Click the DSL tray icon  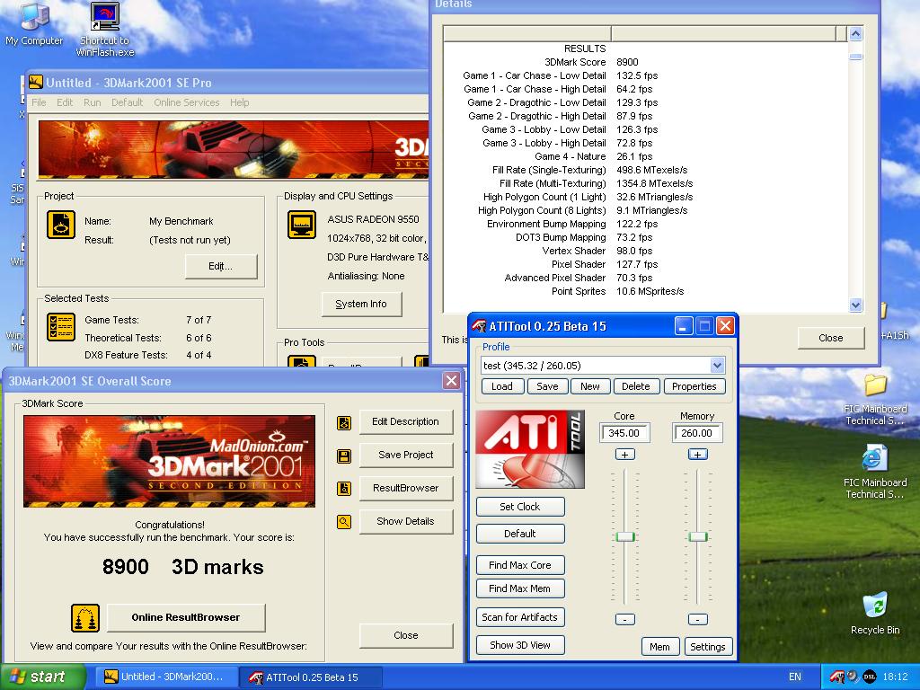[870, 677]
